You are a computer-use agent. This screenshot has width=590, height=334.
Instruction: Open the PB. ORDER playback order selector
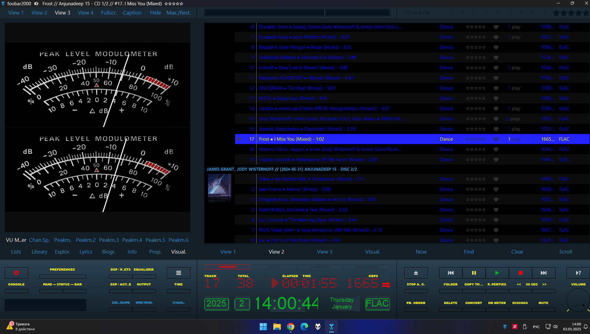[416, 309]
